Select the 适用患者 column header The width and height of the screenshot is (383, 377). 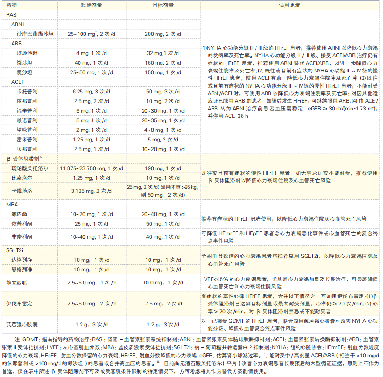[x=290, y=6]
